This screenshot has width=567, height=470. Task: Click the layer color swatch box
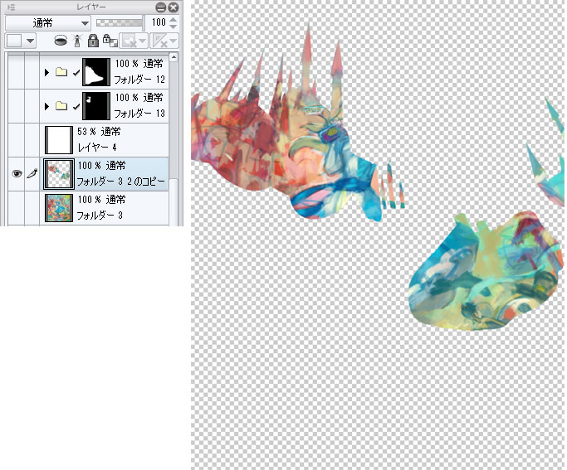coord(14,41)
